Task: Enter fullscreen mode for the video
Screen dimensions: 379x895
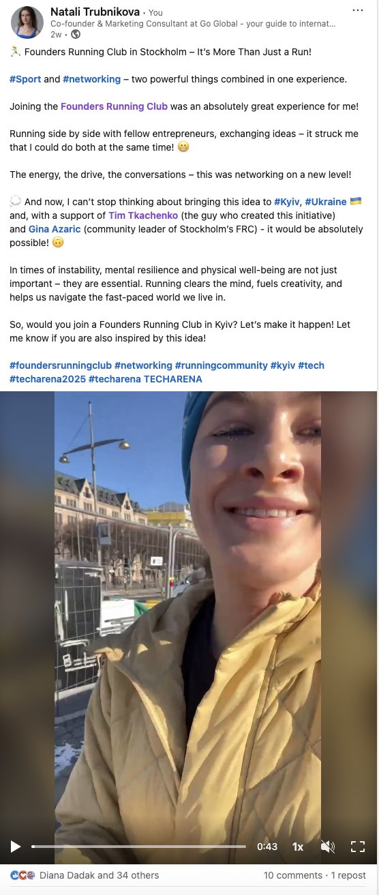Action: (x=358, y=847)
